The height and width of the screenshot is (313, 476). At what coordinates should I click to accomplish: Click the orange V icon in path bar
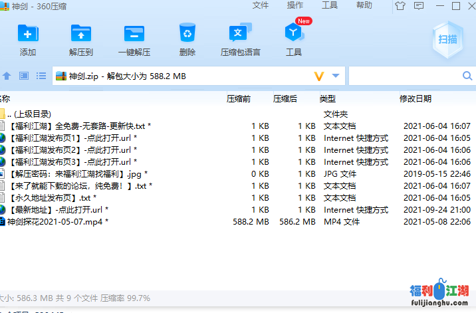(x=319, y=76)
